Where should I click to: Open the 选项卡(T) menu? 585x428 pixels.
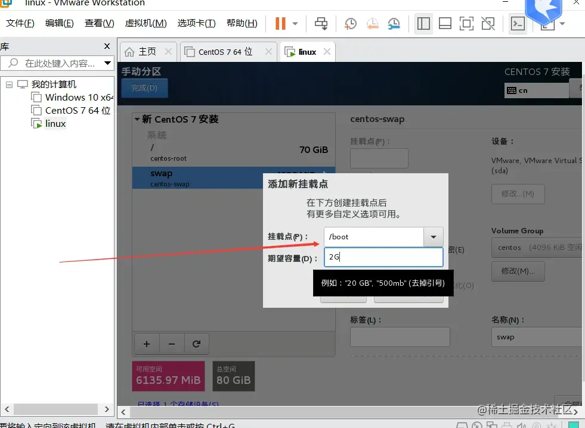[x=196, y=23]
